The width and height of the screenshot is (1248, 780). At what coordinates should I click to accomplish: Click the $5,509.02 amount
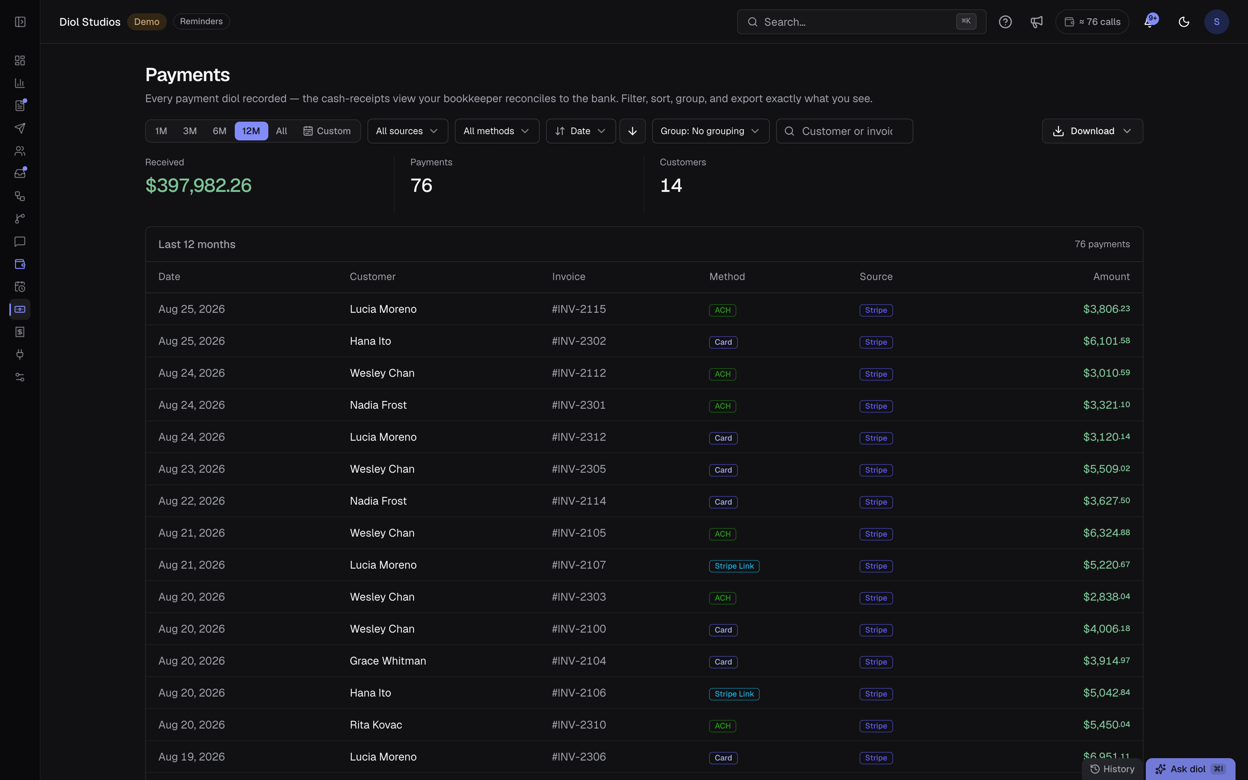point(1106,469)
